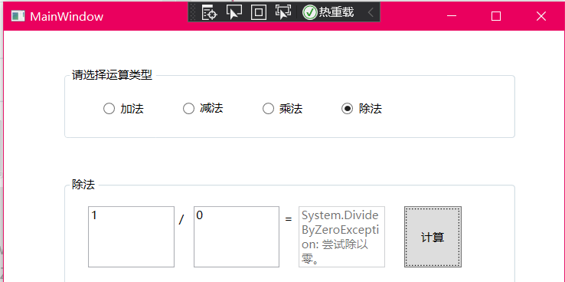Screen dimensions: 565x282
Task: Grab the dotted grip of debug toolbar
Action: pyautogui.click(x=194, y=12)
